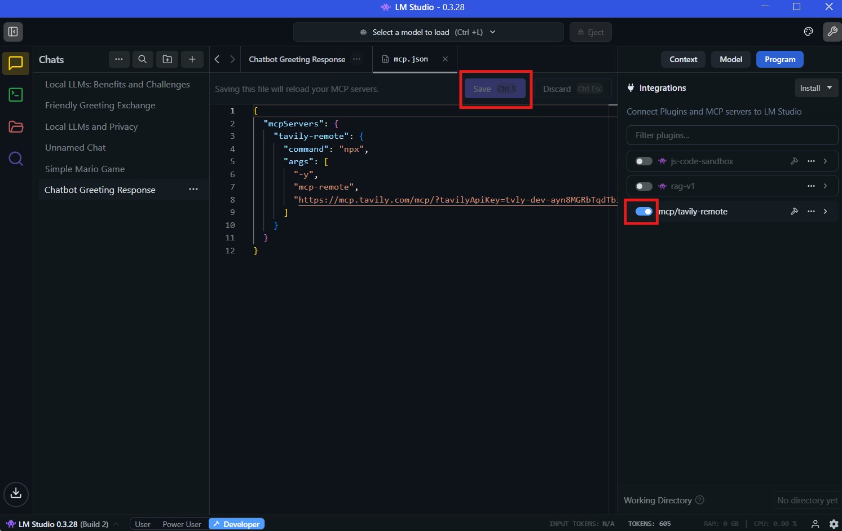Search chats with the magnifier icon

(x=143, y=59)
